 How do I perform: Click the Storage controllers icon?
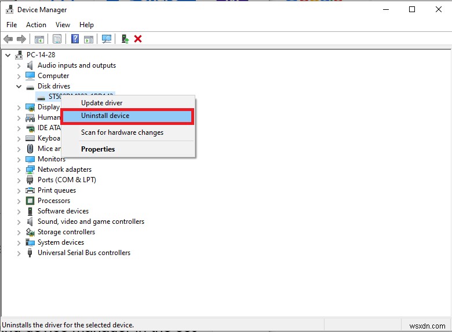coord(30,232)
